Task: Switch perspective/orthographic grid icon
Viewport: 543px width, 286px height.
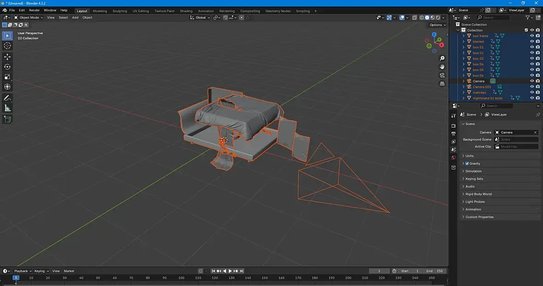Action: (x=442, y=84)
